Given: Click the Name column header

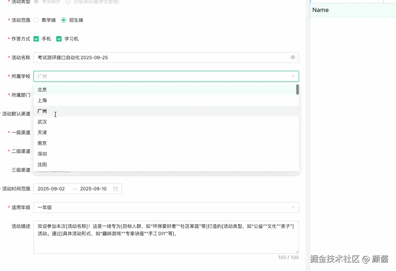Looking at the screenshot, I should click(x=320, y=10).
